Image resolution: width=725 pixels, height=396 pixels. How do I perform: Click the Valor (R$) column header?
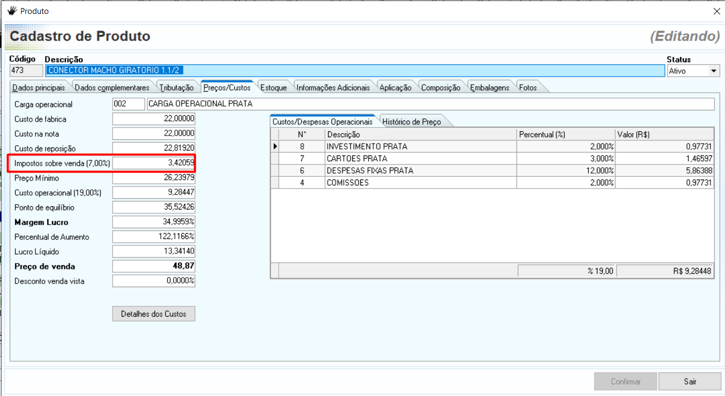(665, 135)
